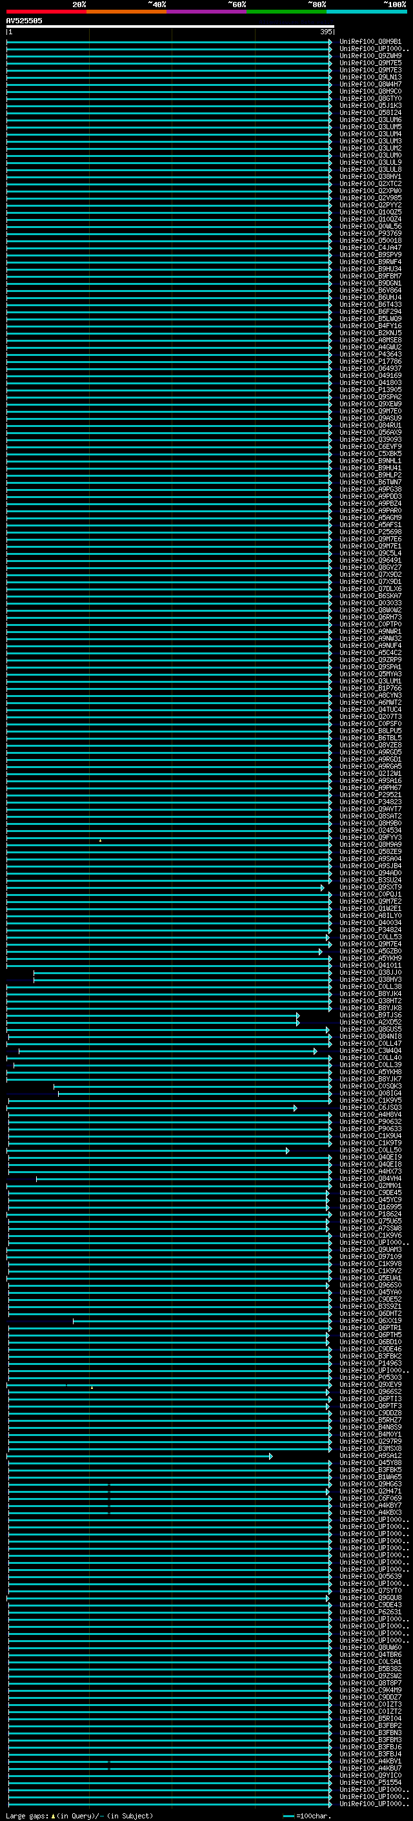Select hit label UniRef100_Q8UW60
The width and height of the screenshot is (413, 1821).
[x=370, y=1647]
